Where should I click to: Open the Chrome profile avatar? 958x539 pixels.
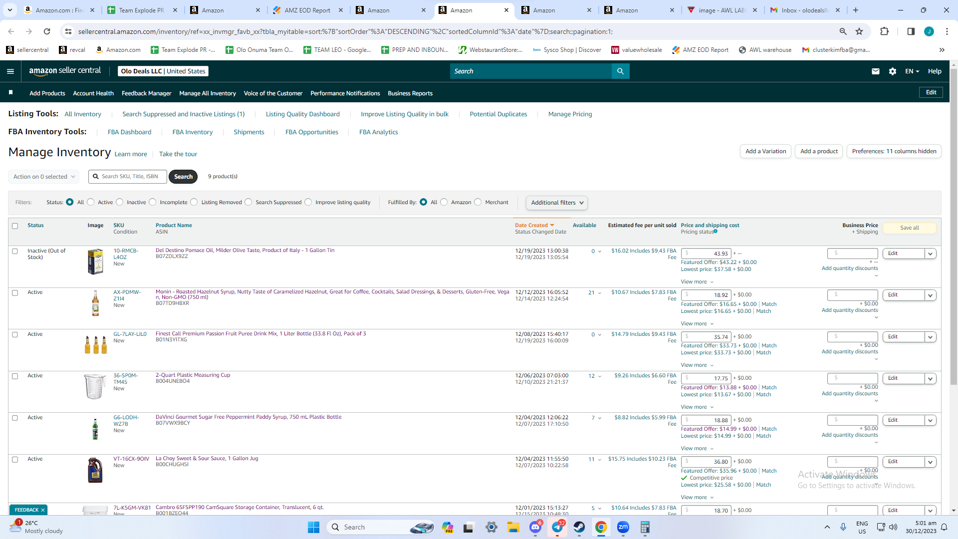pyautogui.click(x=929, y=31)
